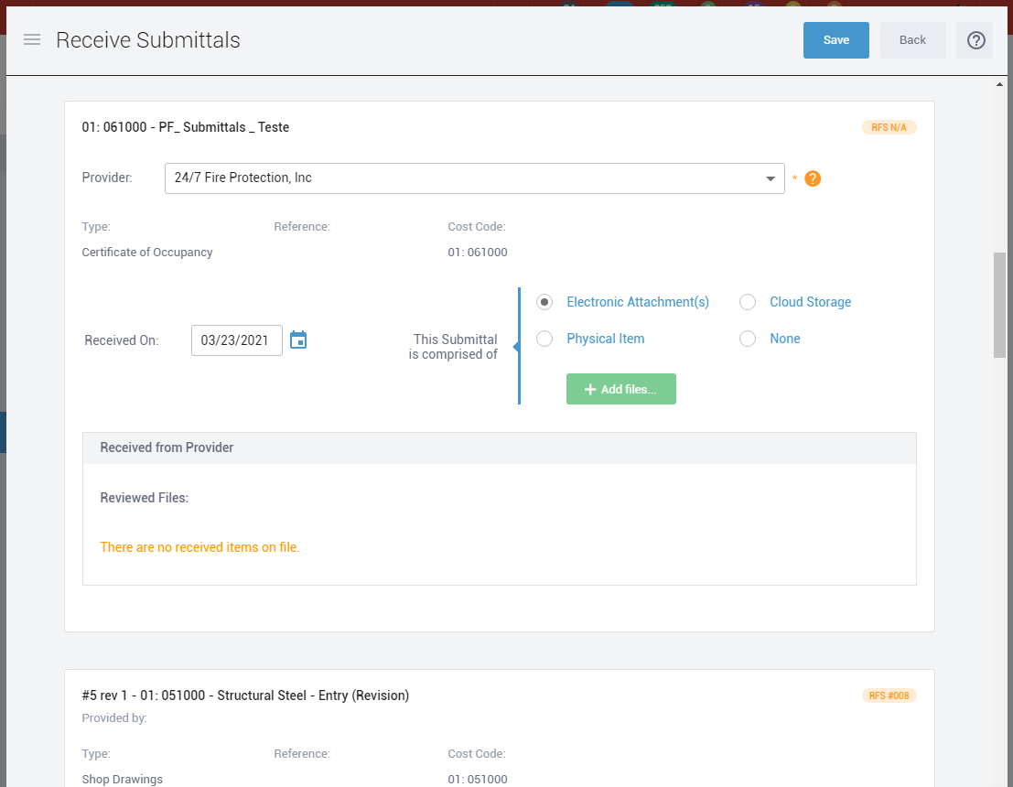Select Electronic Attachment(s) radio option

tap(544, 302)
